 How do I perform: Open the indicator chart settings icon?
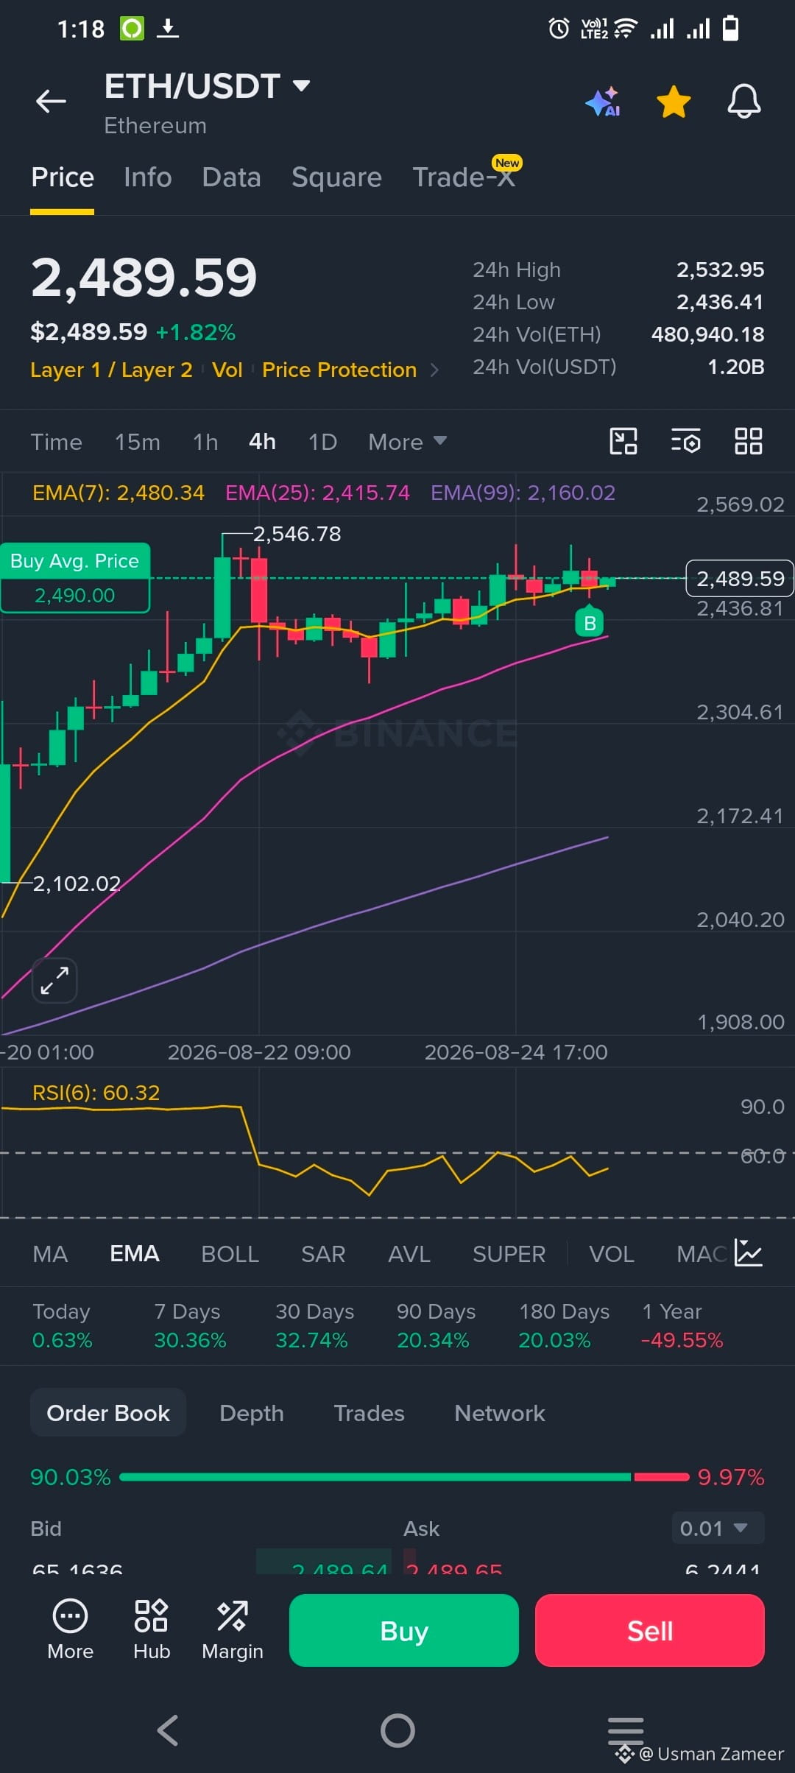click(749, 1253)
